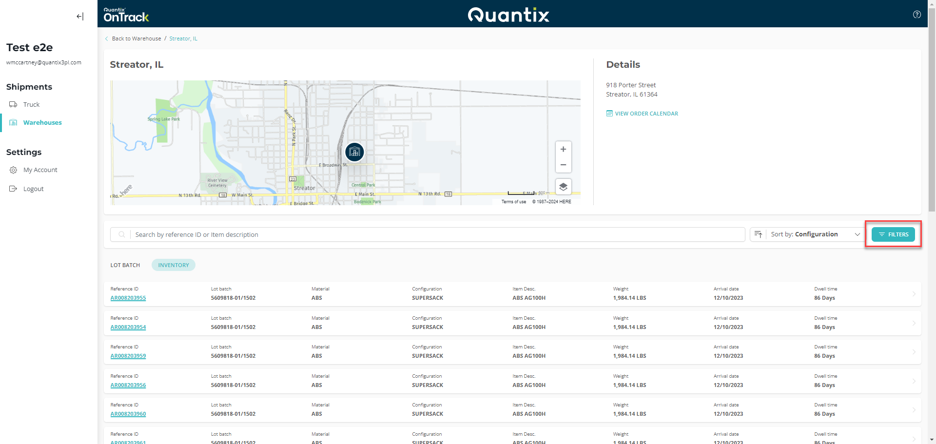The height and width of the screenshot is (444, 936).
Task: Go to My Account settings
Action: (x=40, y=170)
